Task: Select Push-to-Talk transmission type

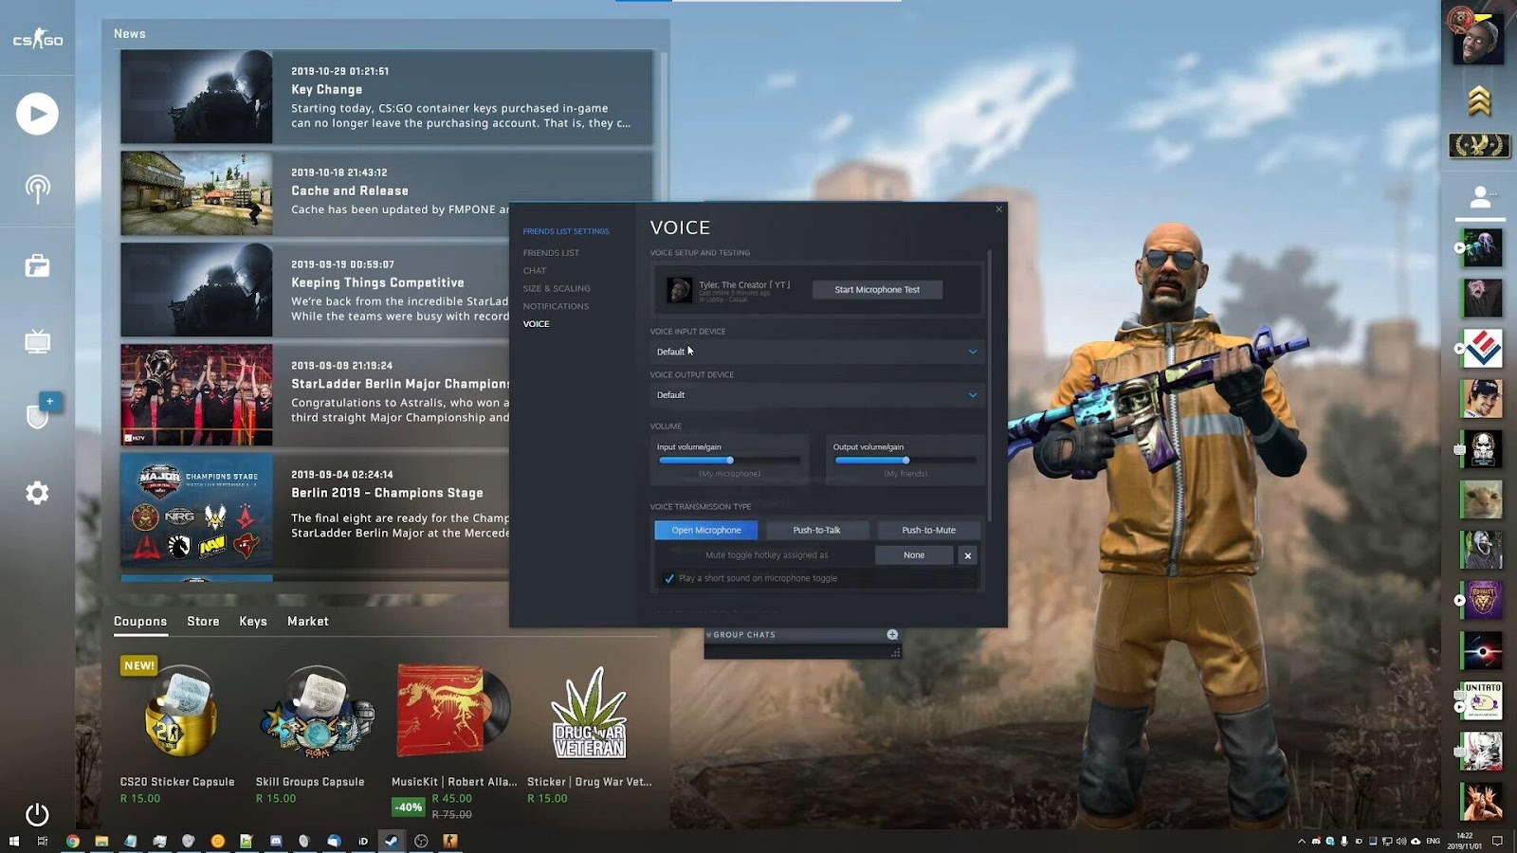Action: 816,530
